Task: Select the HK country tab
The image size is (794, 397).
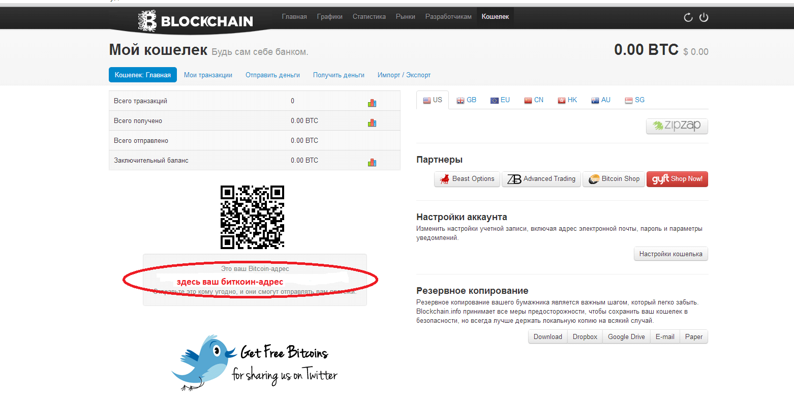Action: coord(567,100)
